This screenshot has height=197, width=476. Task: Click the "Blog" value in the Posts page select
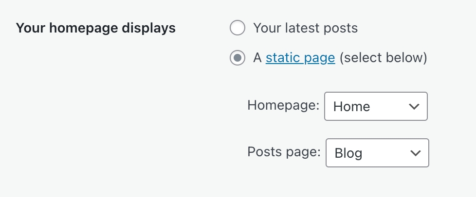click(x=348, y=154)
